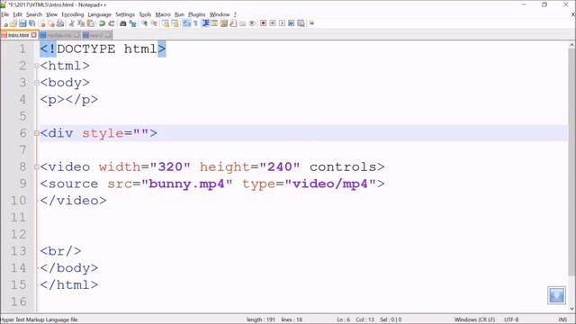Click the Cut scissors icon
The image size is (576, 324).
pos(72,23)
